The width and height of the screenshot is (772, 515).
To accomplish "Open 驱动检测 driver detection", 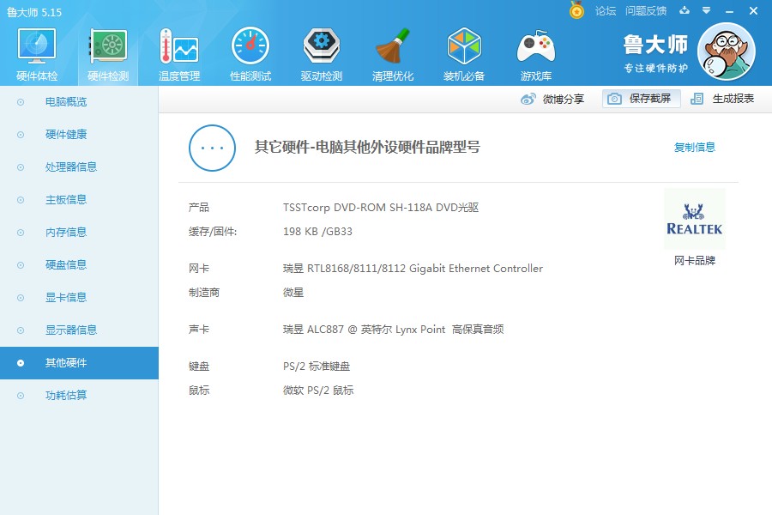I will 322,54.
